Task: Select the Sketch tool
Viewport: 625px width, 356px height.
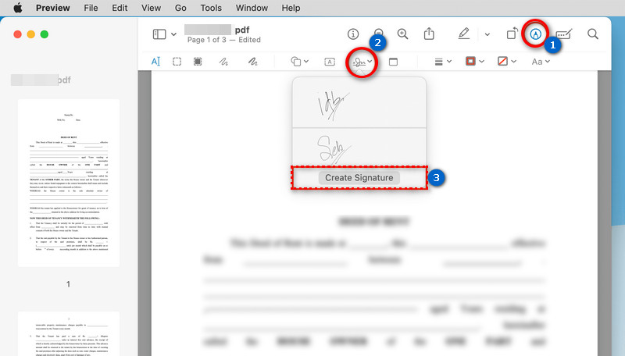Action: [x=223, y=62]
